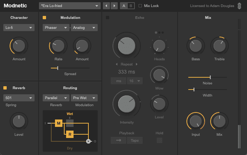Click the M module block in routing
The image size is (247, 155).
coord(59,123)
